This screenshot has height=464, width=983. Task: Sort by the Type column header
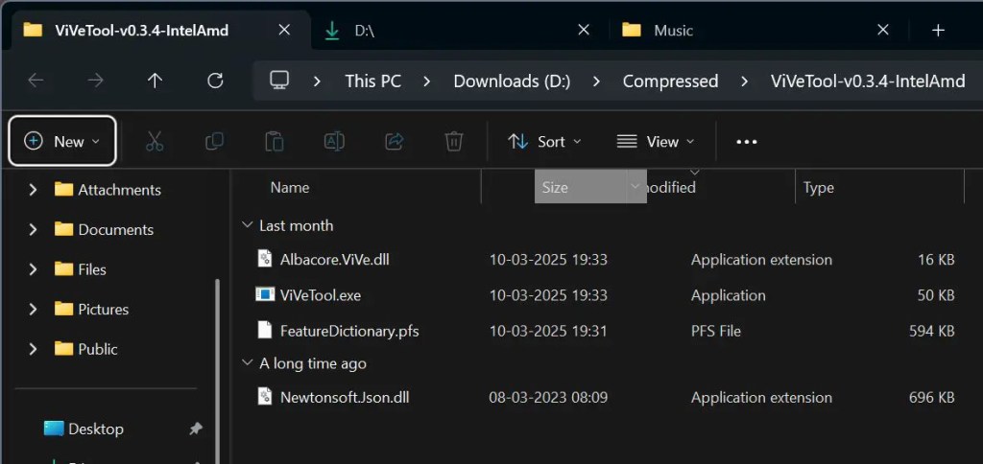coord(819,187)
